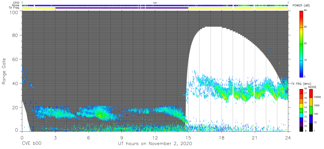This screenshot has height=149, width=324.
Task: Click y-axis tick label 100
Action: 14,12
